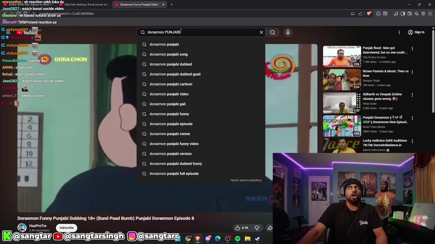Open 'Sidharth vs Vinayak' video thumbnail
This screenshot has width=435, height=244.
342,103
